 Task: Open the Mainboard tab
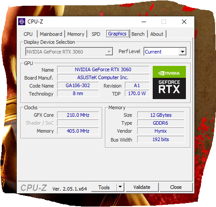(x=51, y=34)
